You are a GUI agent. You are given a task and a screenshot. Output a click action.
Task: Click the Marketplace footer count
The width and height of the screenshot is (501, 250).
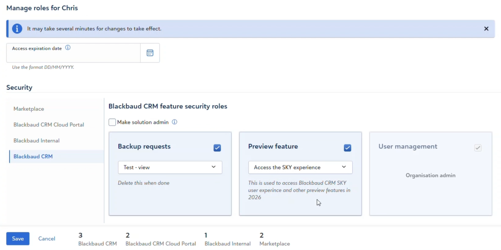(275, 239)
